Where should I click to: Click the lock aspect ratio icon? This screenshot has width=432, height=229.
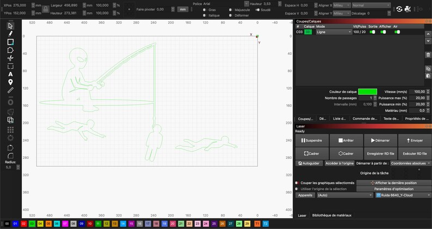pyautogui.click(x=46, y=9)
